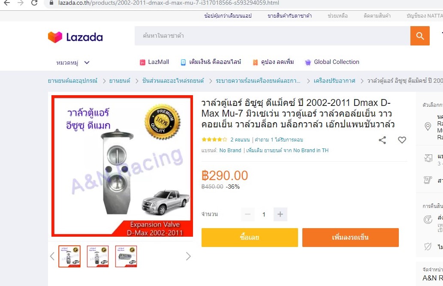Expand the หมวดหมู่ categories dropdown
The width and height of the screenshot is (443, 286).
(73, 63)
